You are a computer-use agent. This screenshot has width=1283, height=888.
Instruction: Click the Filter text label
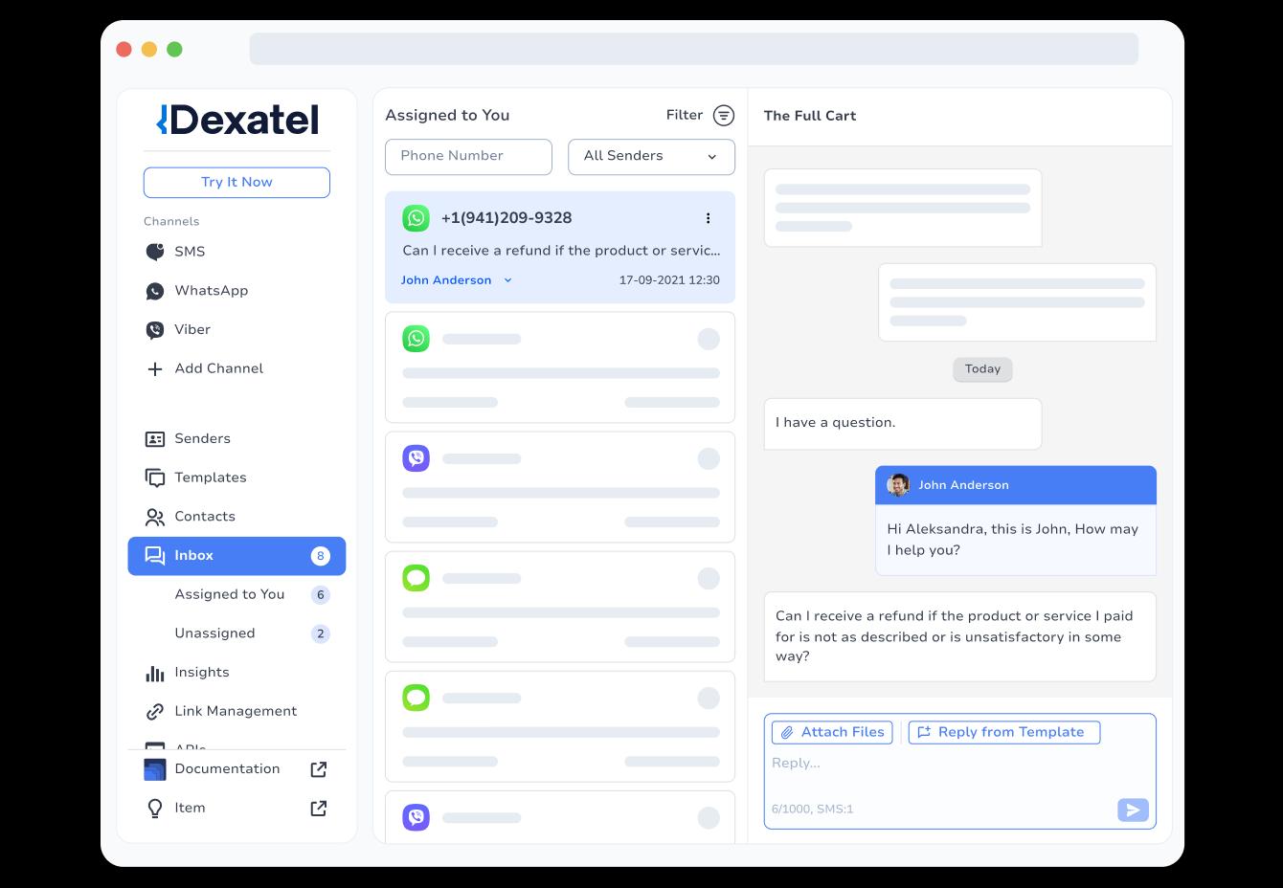685,115
